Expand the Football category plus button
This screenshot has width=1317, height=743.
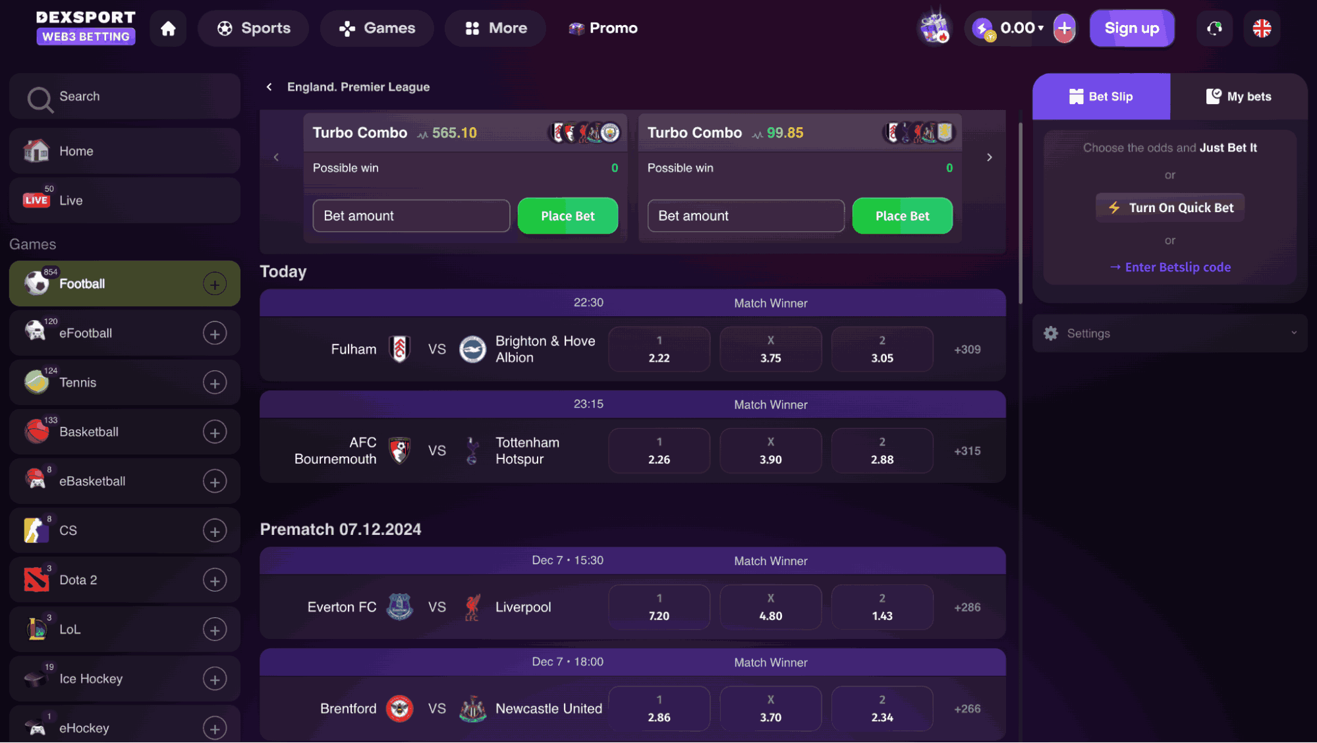pos(214,284)
